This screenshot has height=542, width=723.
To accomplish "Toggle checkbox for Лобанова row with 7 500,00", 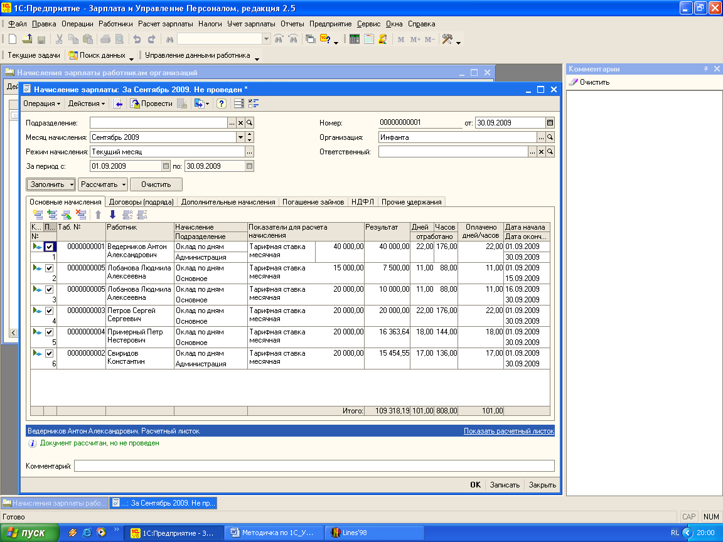I will click(x=50, y=268).
